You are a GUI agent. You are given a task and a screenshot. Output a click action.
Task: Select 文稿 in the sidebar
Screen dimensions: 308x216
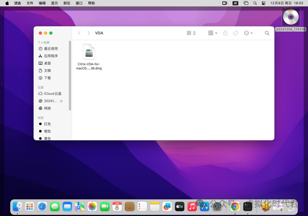click(x=47, y=70)
